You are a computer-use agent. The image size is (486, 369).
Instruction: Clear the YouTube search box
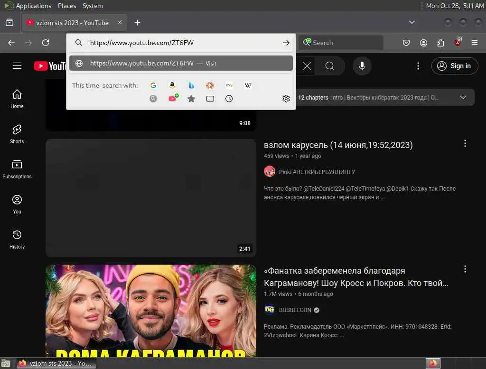pos(307,66)
